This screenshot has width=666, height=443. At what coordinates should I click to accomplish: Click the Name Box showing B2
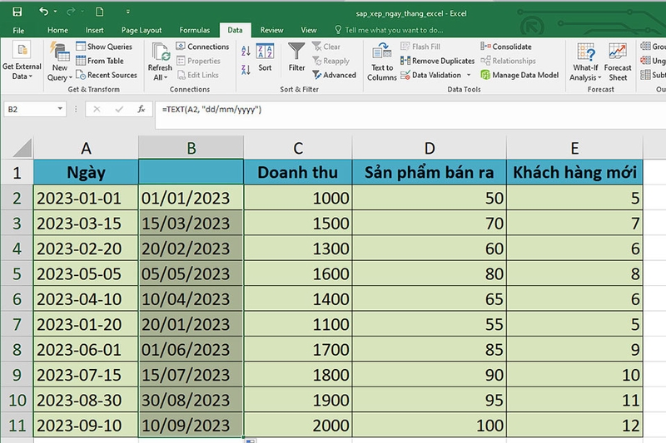pos(30,110)
